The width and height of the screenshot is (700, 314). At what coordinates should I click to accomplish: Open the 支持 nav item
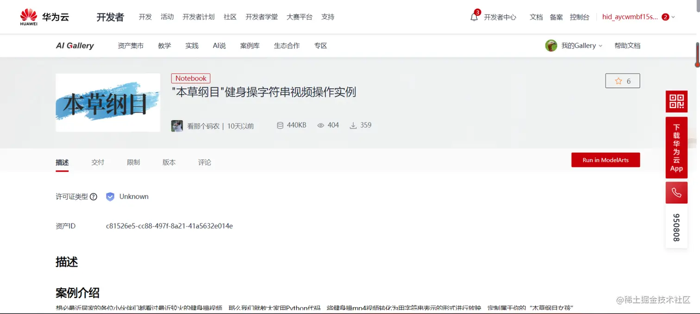[328, 17]
